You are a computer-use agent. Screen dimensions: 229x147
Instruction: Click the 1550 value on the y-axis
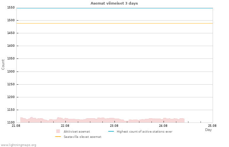point(11,8)
